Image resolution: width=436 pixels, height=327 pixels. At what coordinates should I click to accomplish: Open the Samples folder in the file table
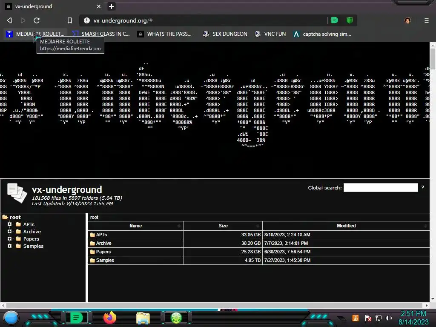105,260
